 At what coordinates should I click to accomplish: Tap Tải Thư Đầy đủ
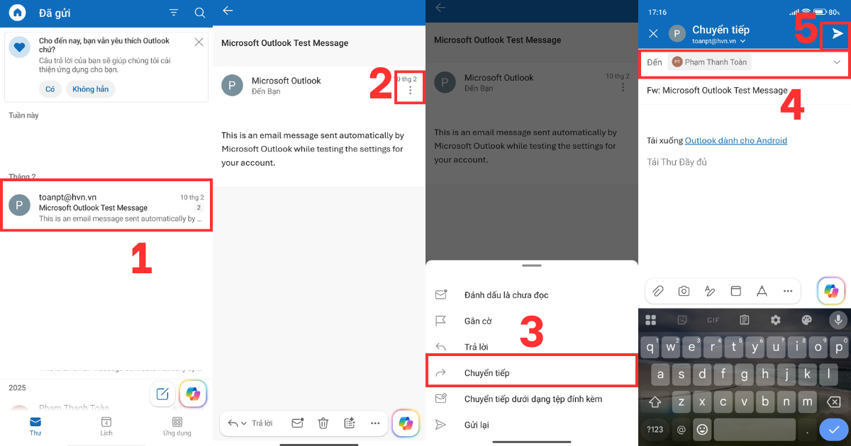(677, 162)
